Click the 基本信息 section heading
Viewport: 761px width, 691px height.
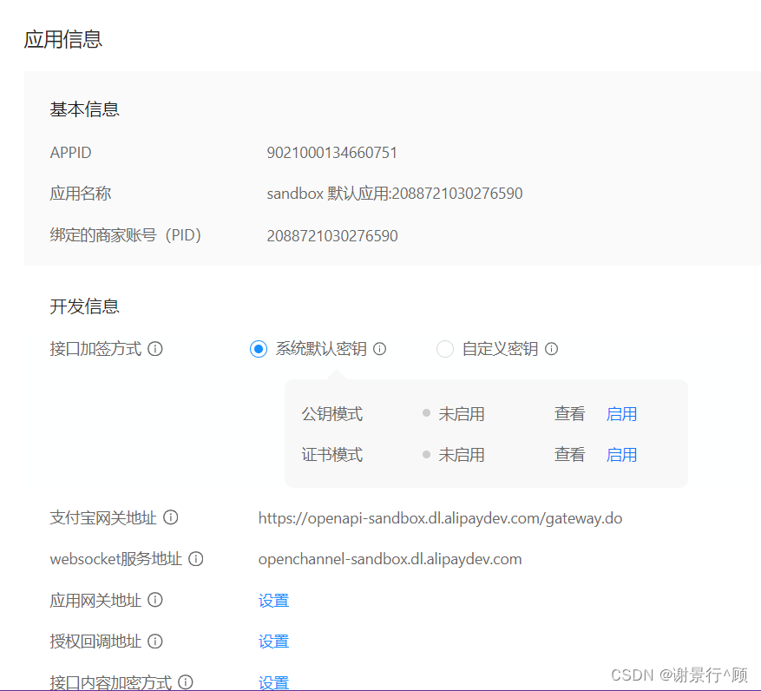[84, 109]
